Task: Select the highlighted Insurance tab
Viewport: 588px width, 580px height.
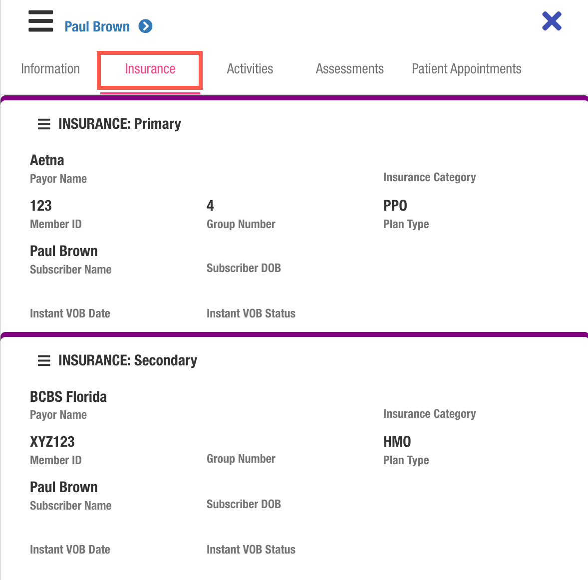Action: [150, 69]
